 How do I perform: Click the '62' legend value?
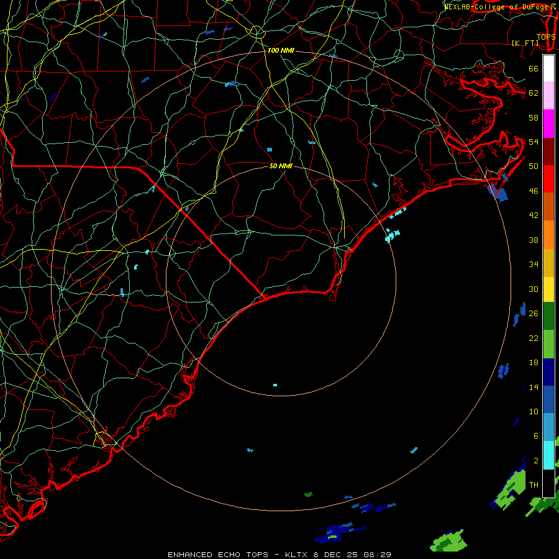(x=534, y=93)
